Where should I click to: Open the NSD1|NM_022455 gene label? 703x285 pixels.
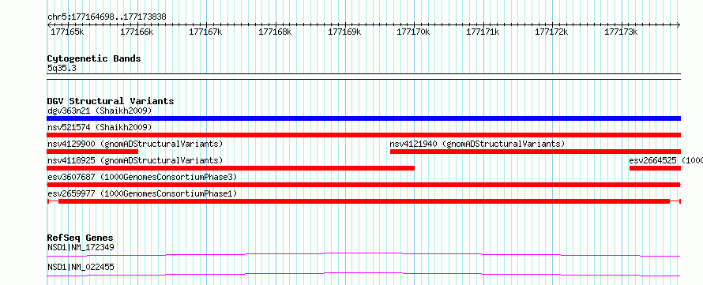(x=81, y=267)
